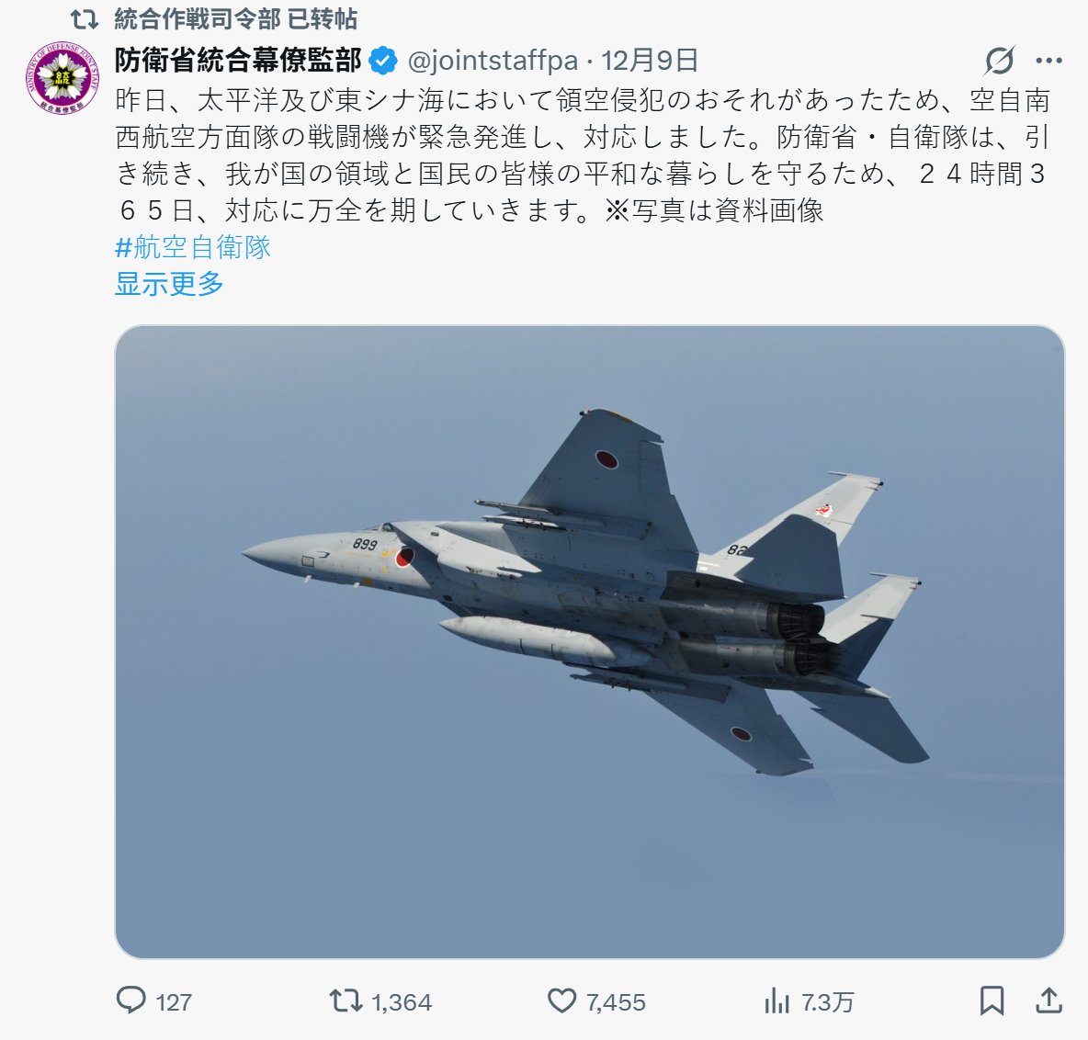Image resolution: width=1088 pixels, height=1040 pixels.
Task: Open the 統合作戦司令部 reposter link
Action: coord(197,19)
